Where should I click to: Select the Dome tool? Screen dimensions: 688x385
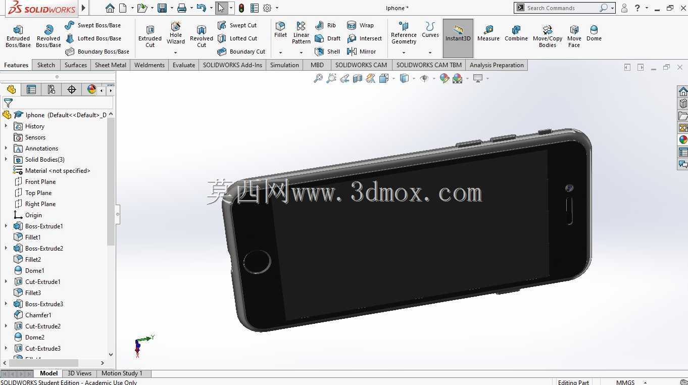click(x=594, y=33)
